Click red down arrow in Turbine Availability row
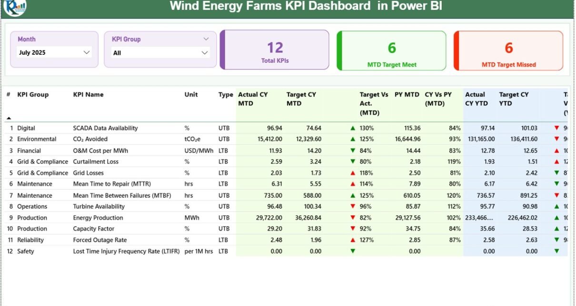576x306 pixels. pos(353,206)
